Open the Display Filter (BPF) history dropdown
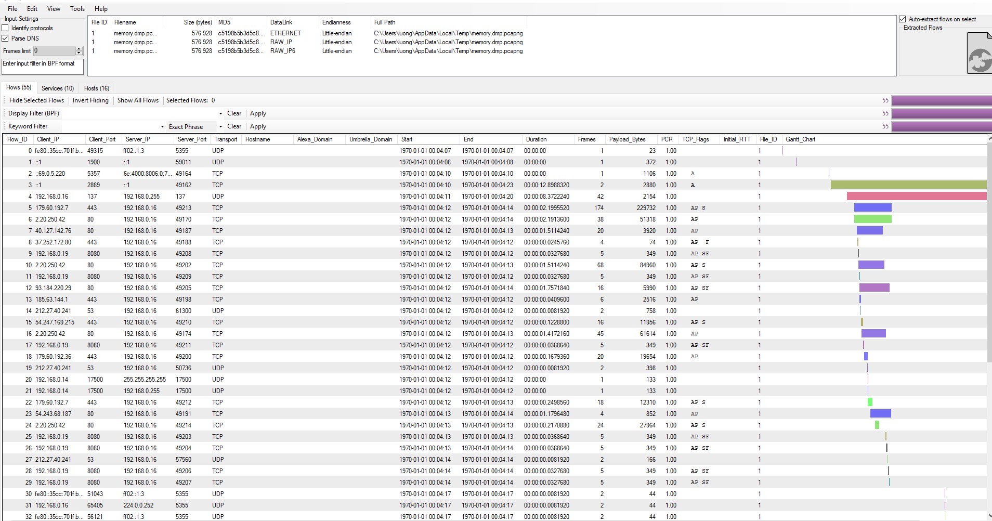992x521 pixels. tap(220, 113)
